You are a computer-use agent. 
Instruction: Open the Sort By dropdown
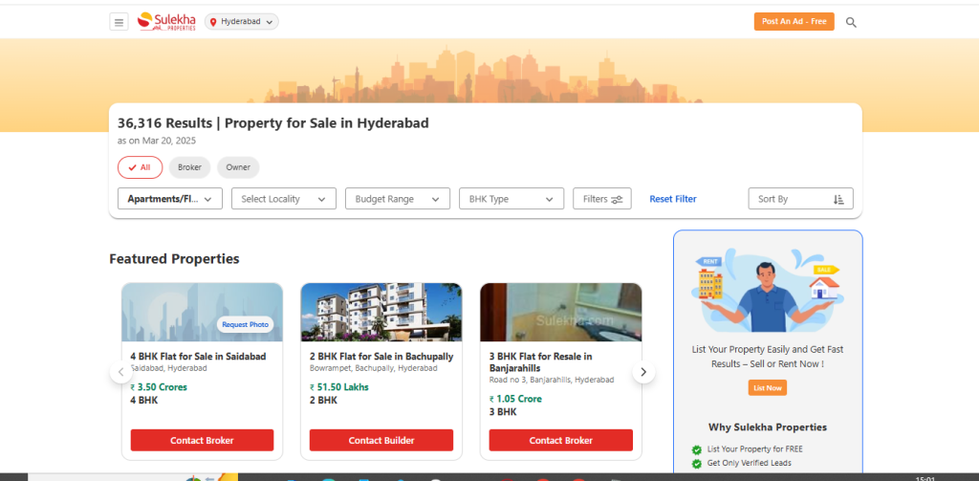click(800, 199)
